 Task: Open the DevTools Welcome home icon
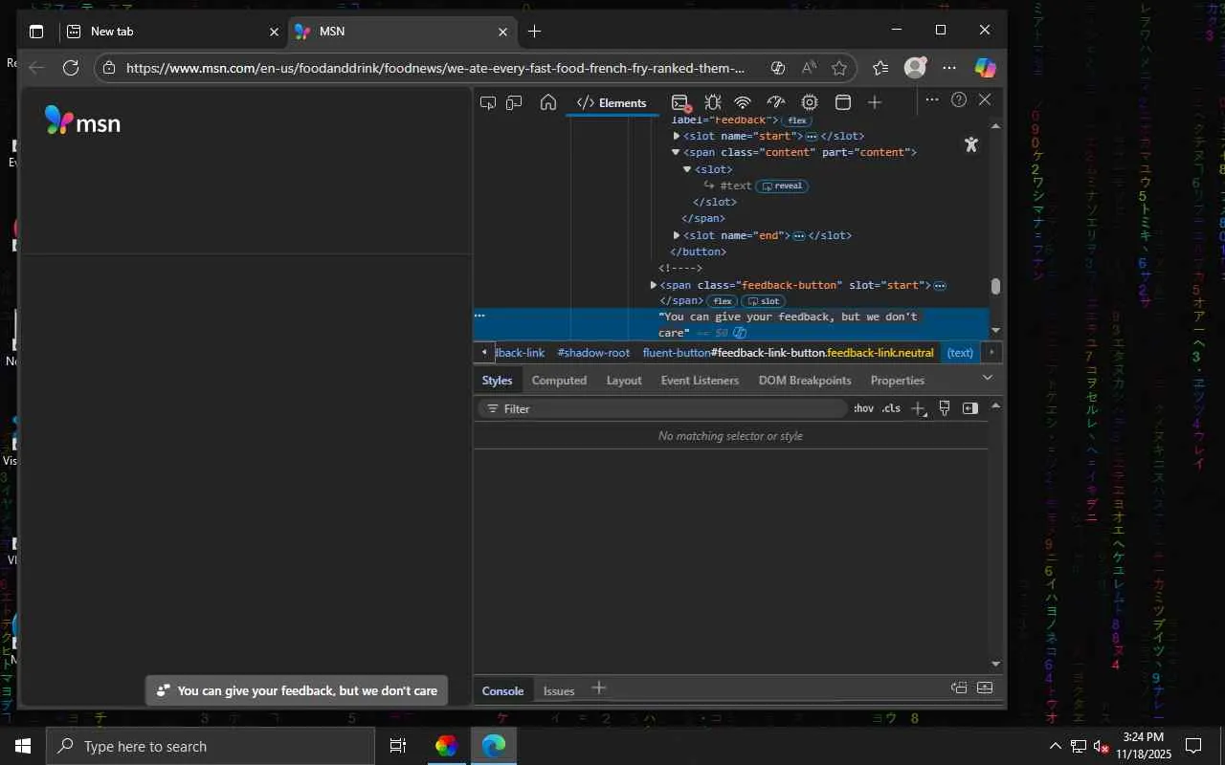(x=548, y=102)
